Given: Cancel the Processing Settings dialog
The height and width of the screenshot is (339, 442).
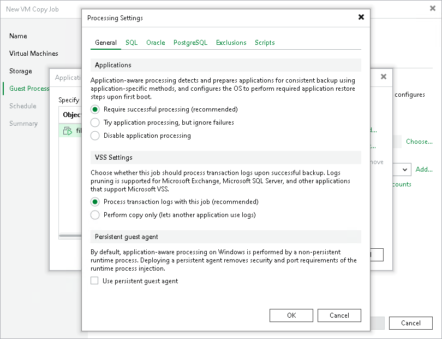Looking at the screenshot, I should pos(339,315).
